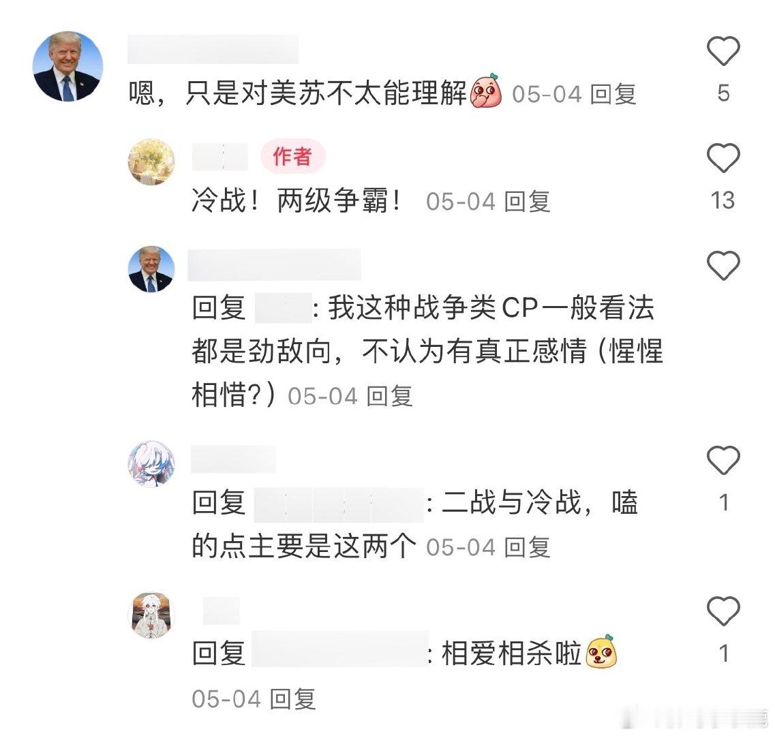Screen dimensions: 775x736
Task: Open the suit avatar on 战争类CP reply
Action: pos(151,269)
